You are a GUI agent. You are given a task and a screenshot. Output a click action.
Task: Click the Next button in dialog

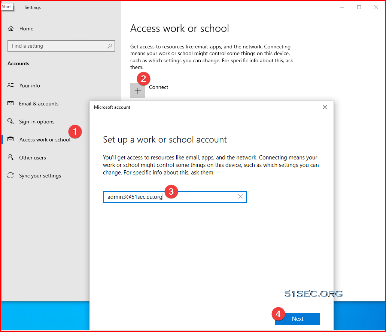pos(298,318)
